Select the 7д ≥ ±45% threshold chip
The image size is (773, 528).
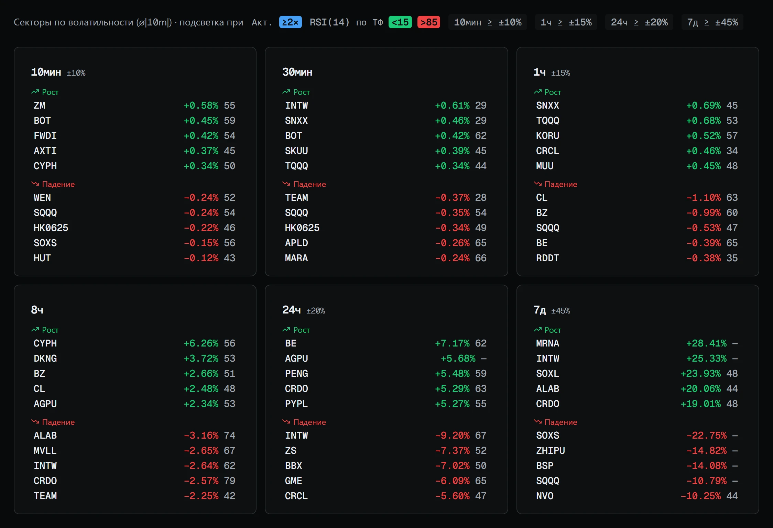712,22
